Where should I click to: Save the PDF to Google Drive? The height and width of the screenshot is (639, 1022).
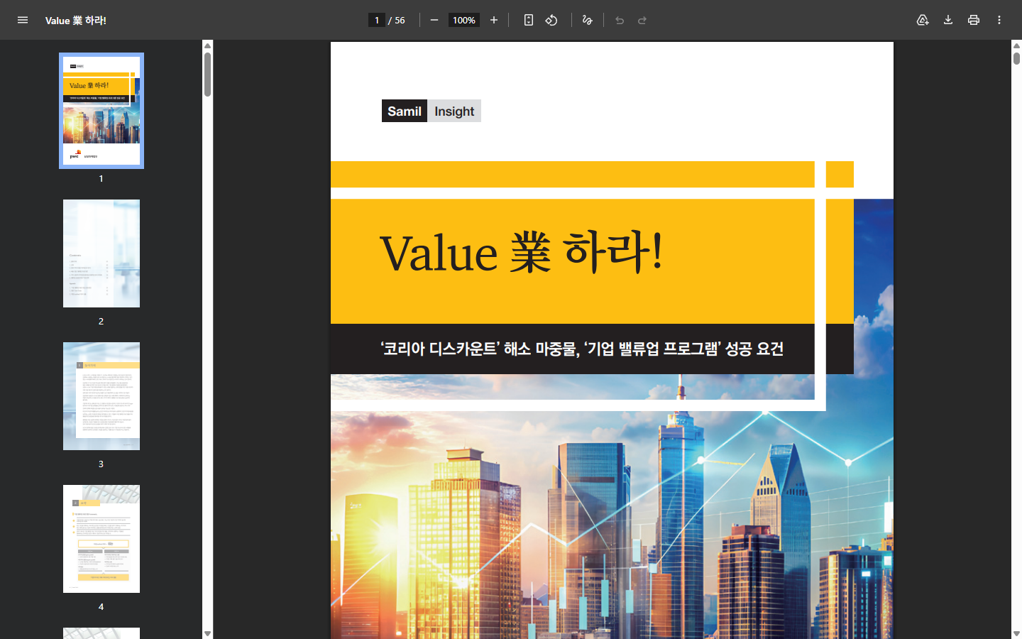click(923, 20)
